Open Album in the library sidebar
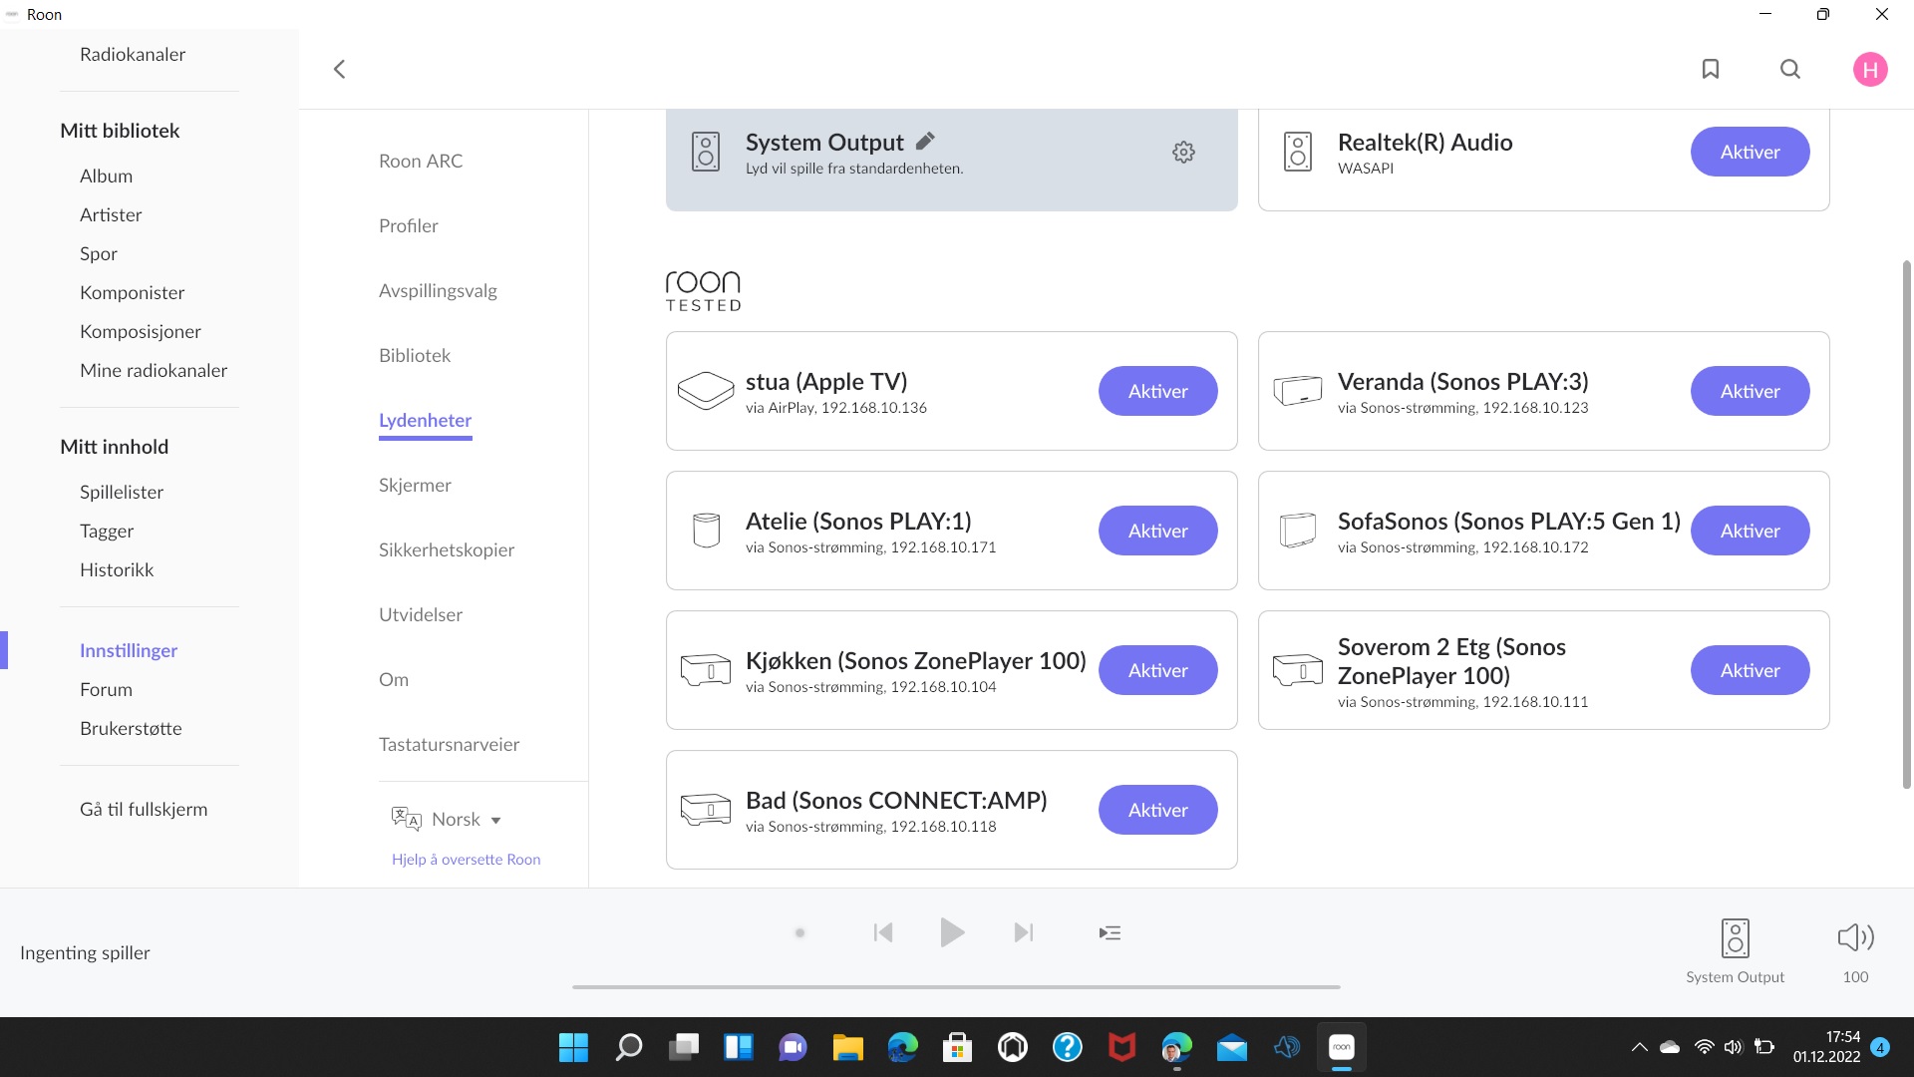This screenshot has width=1914, height=1077. (x=106, y=176)
